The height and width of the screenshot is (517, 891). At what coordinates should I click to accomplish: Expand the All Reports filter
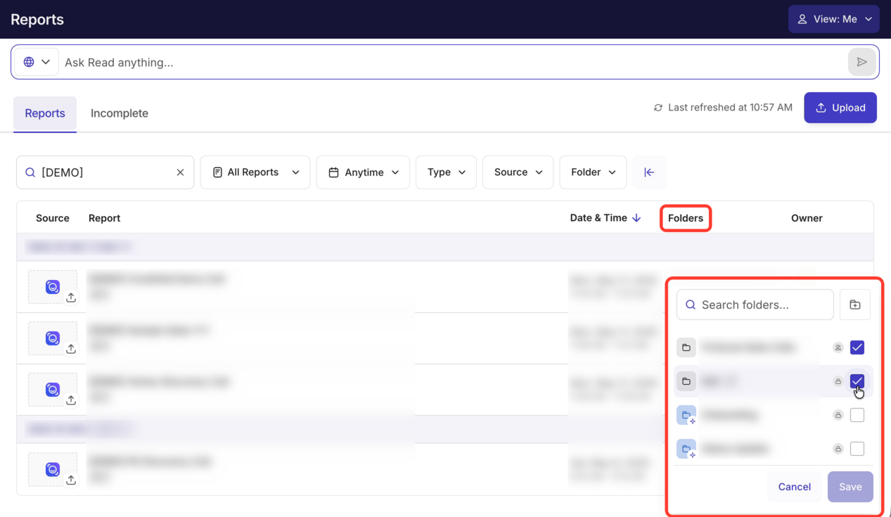click(255, 172)
